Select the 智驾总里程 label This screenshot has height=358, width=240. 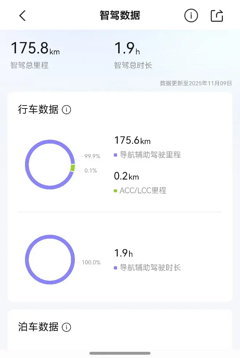(29, 66)
